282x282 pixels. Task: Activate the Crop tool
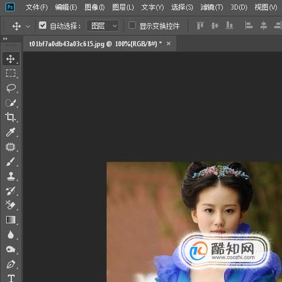pos(10,117)
